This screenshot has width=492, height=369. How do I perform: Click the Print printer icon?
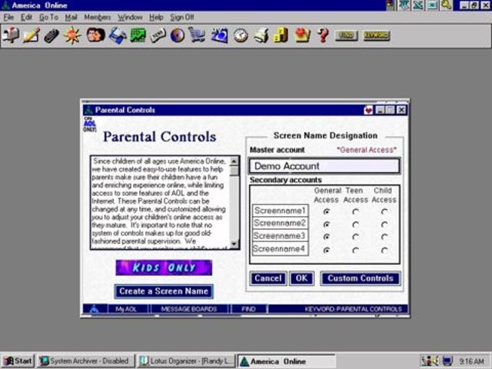point(261,35)
